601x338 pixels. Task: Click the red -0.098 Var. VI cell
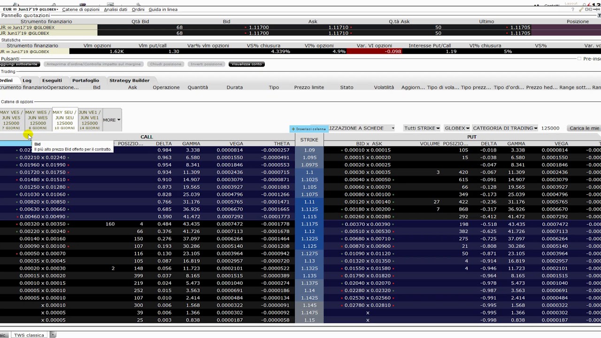[374, 51]
